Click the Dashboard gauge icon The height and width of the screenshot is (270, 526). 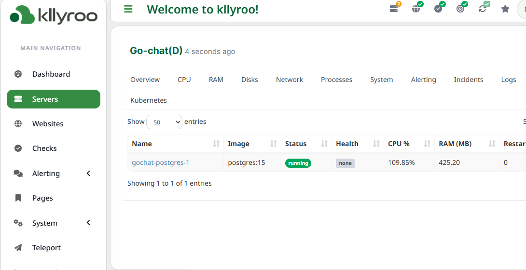point(18,74)
